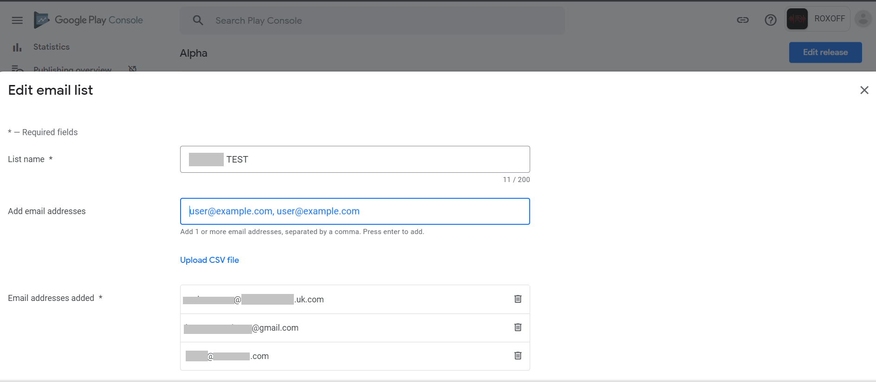The width and height of the screenshot is (876, 385).
Task: Click the @gmail.com email row text
Action: click(x=241, y=328)
